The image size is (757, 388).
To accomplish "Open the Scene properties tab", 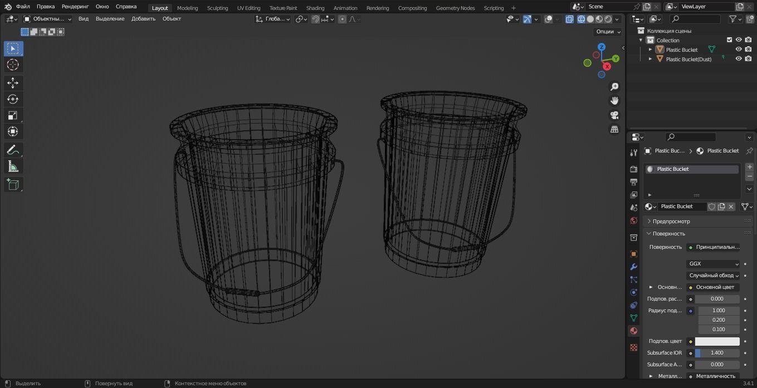I will point(633,208).
